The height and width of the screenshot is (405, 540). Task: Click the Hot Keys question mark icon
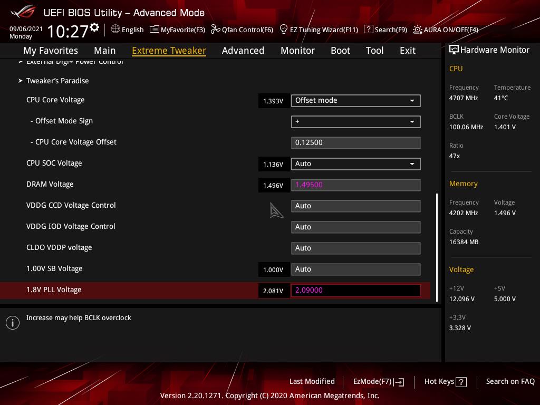coord(461,382)
